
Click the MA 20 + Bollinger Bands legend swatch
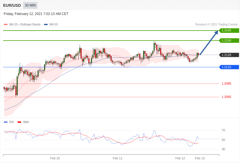[x=6, y=25]
